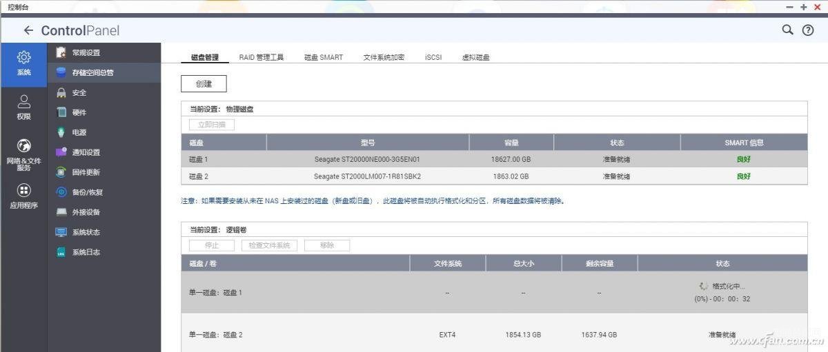Click the 立即扫描 button
The width and height of the screenshot is (828, 352).
212,125
